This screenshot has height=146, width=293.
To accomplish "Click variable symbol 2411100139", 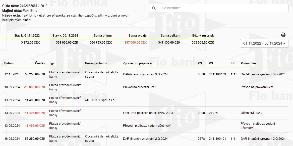I will [217, 74].
